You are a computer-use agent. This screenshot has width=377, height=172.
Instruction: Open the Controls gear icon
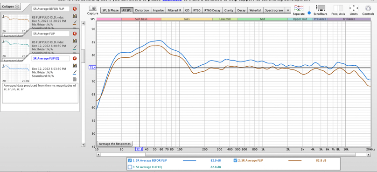click(x=368, y=8)
